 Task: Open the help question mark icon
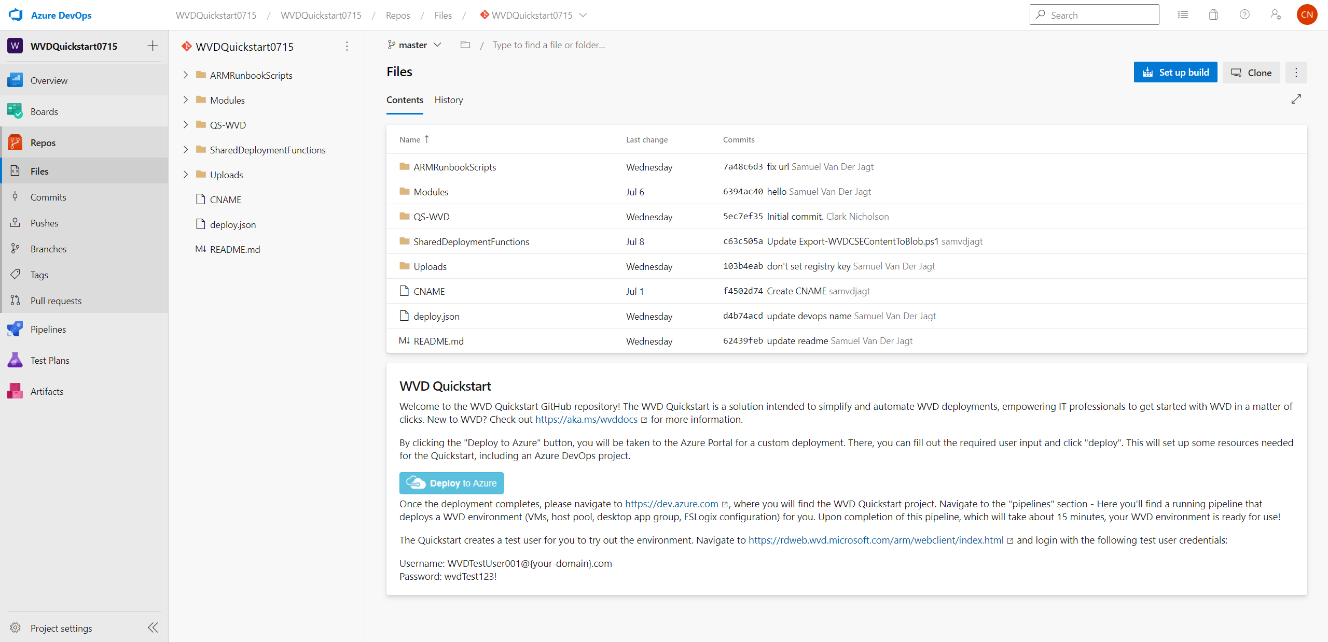(1244, 15)
